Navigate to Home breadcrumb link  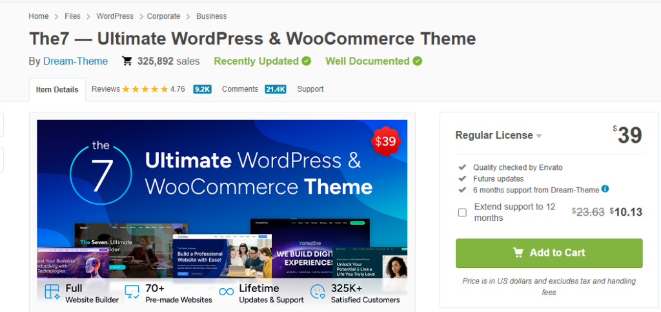39,16
